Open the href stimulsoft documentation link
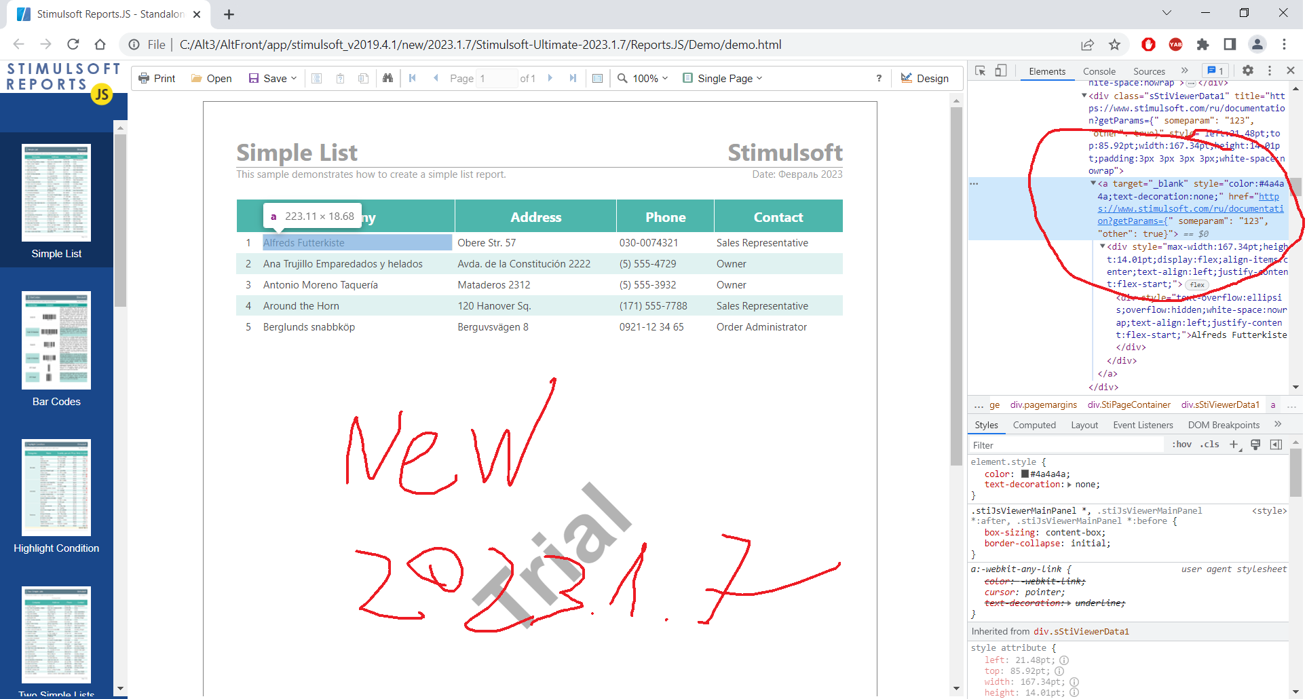The height and width of the screenshot is (699, 1307). pos(1190,209)
